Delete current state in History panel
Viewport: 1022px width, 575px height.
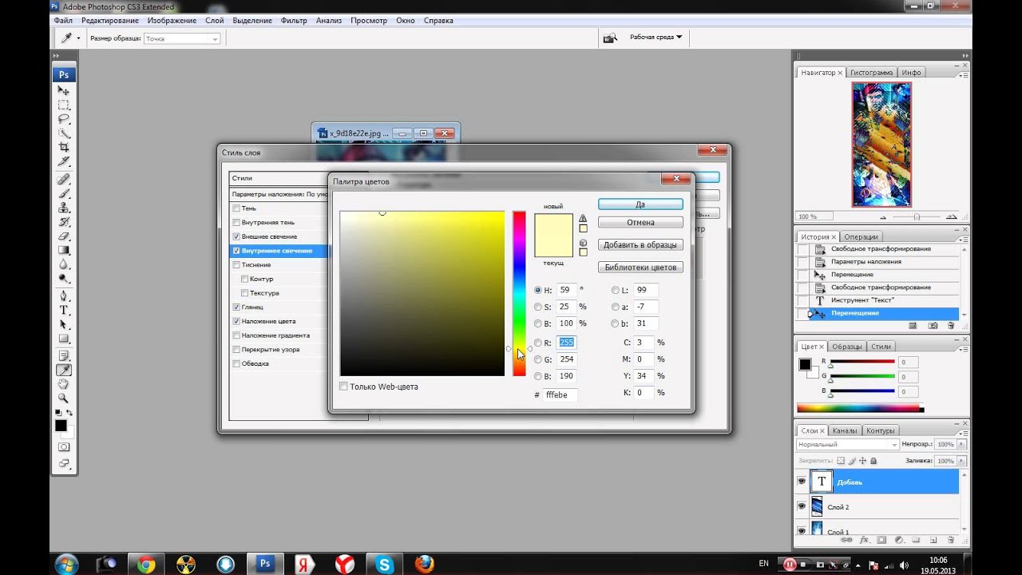tap(950, 326)
